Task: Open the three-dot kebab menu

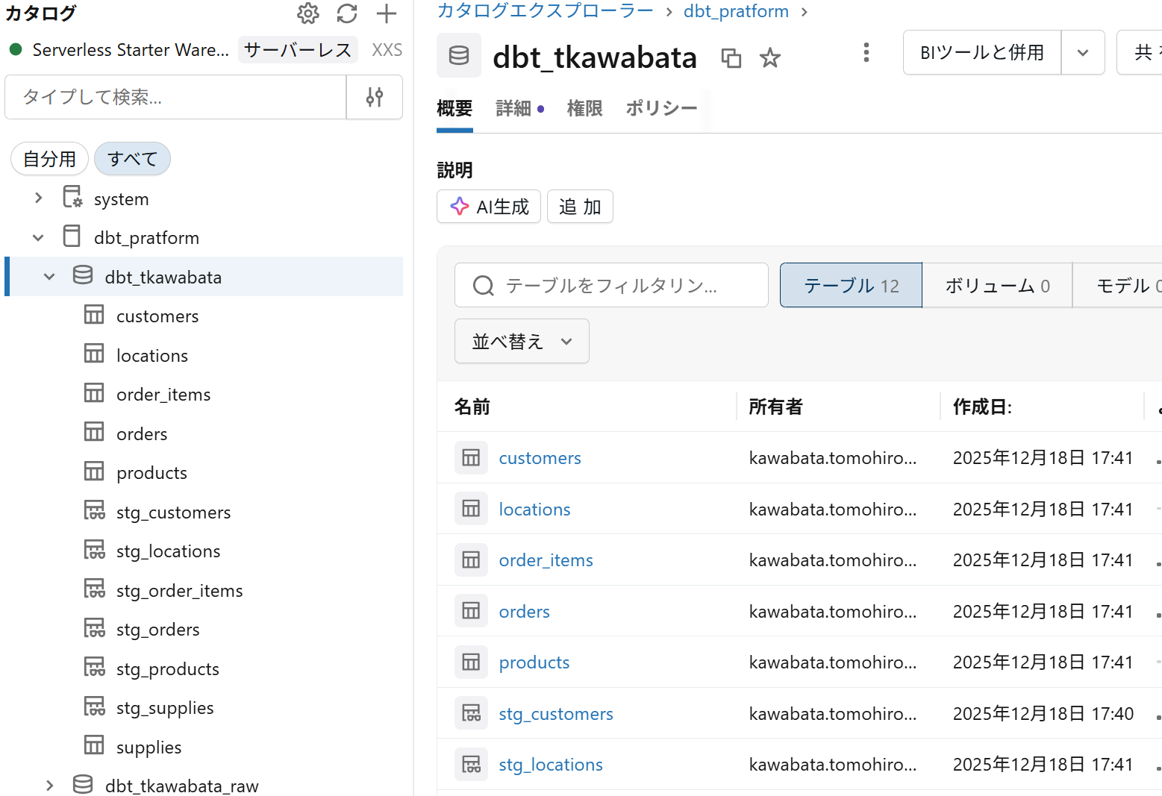Action: [x=866, y=52]
